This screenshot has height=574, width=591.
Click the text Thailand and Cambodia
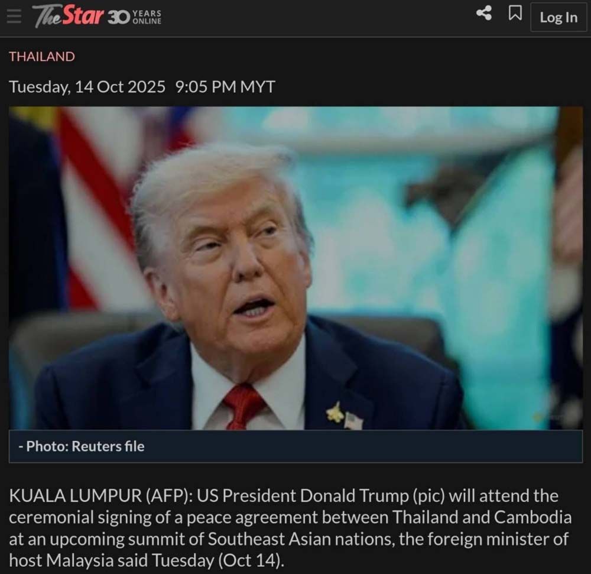pyautogui.click(x=482, y=517)
